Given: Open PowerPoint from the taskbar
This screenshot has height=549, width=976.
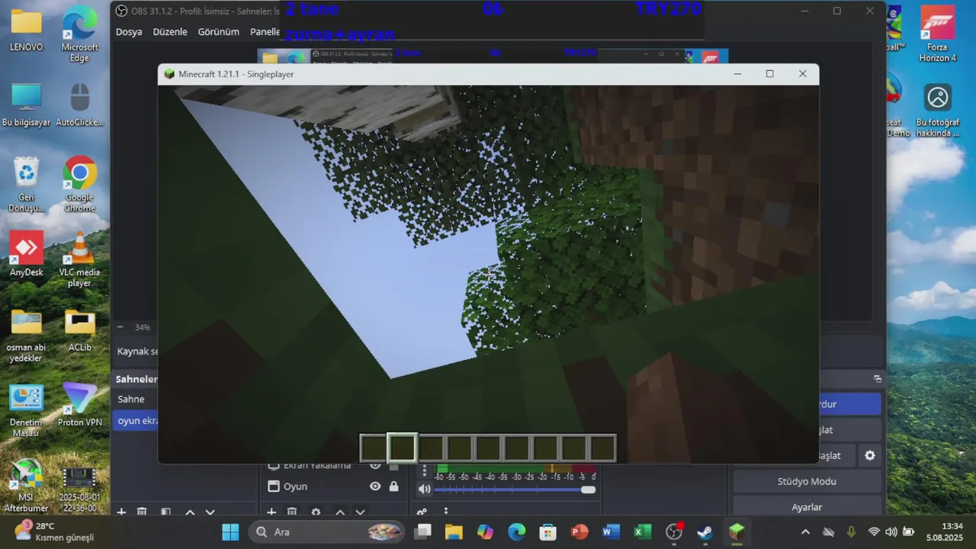Looking at the screenshot, I should (x=579, y=531).
